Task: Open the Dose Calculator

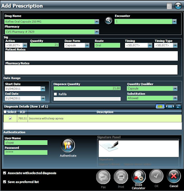Action: tap(139, 177)
